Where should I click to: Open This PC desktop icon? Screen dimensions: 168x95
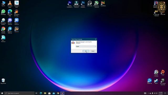click(x=3, y=3)
